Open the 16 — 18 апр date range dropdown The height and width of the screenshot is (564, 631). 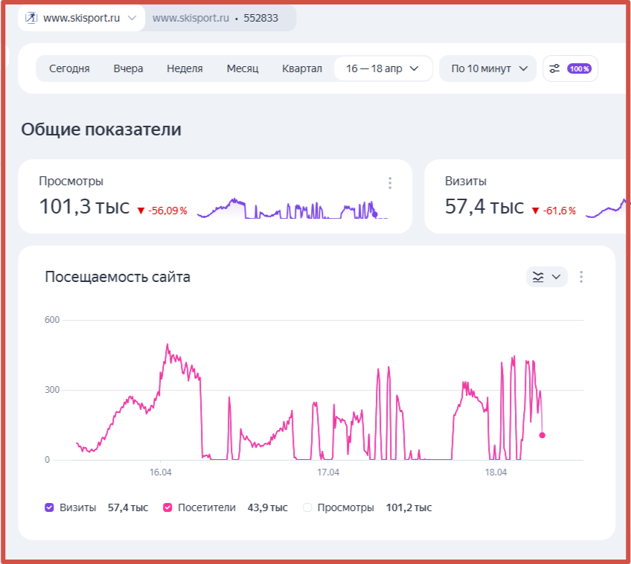[x=382, y=68]
